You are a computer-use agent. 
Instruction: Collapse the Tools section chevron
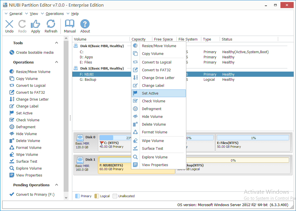coord(56,43)
